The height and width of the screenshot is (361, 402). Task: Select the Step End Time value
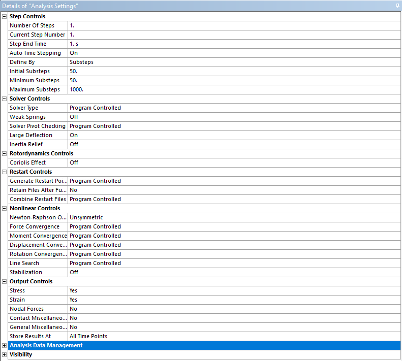234,44
